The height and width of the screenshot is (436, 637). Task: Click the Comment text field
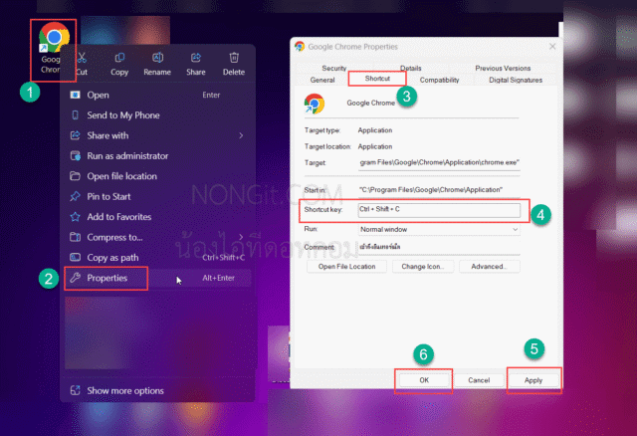coord(439,247)
